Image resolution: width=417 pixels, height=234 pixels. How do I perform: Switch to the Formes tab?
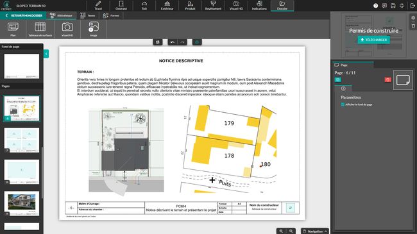pos(111,15)
